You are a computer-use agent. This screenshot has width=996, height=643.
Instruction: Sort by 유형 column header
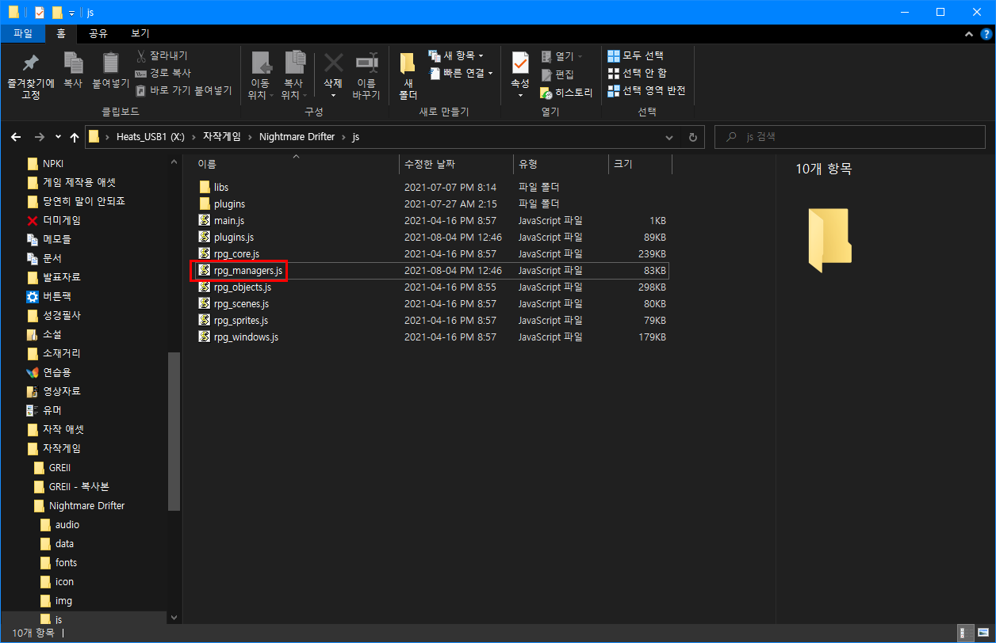[x=528, y=164]
